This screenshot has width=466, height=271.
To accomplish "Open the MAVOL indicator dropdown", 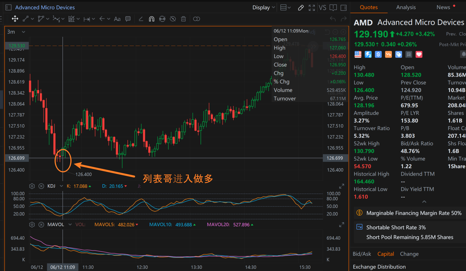I will tap(70, 225).
